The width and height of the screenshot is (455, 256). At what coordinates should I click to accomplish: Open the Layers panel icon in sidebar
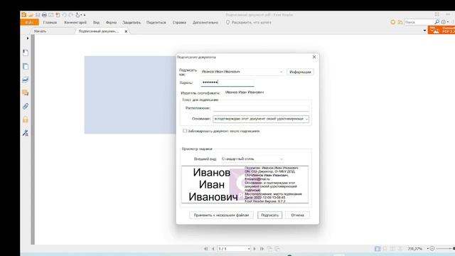(26, 80)
